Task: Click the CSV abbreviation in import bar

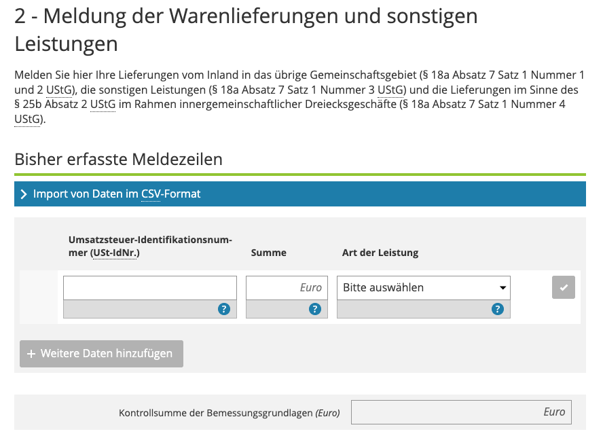Action: 151,194
